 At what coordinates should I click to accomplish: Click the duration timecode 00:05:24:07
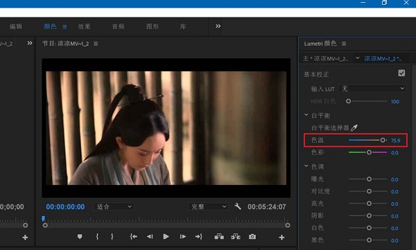[x=267, y=207]
